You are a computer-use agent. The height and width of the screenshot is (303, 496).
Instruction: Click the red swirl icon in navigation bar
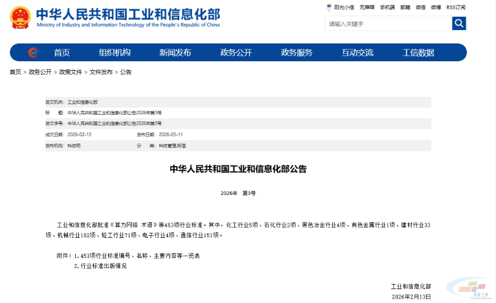pyautogui.click(x=33, y=52)
